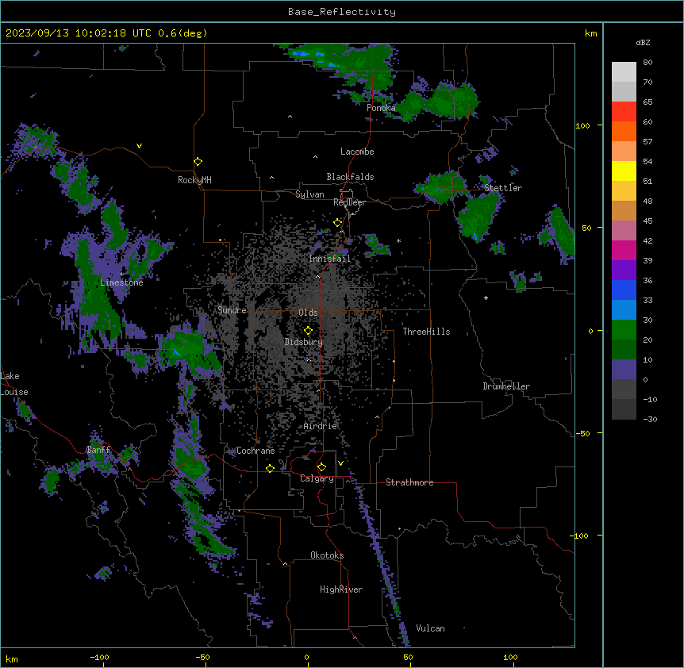
Task: Click the yellow diamond marker below Cochrane
Action: coord(270,468)
